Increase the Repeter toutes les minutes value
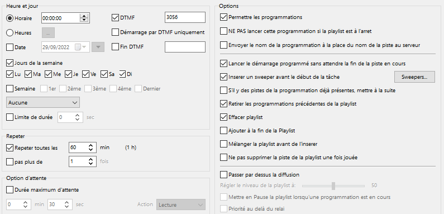444x214 pixels. pos(90,146)
